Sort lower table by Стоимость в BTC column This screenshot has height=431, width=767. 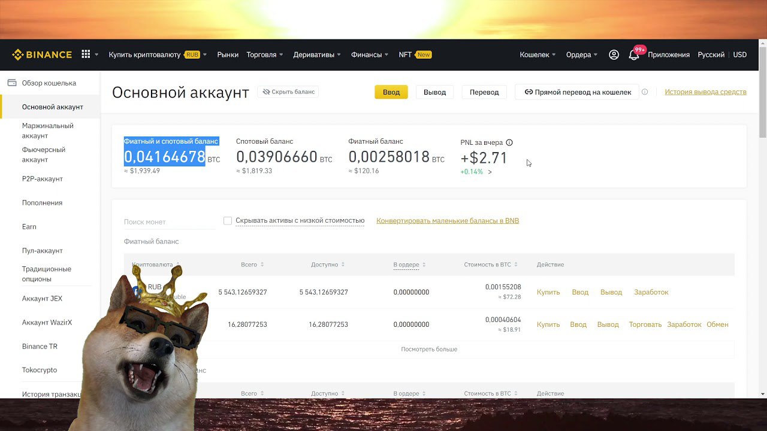(x=515, y=394)
